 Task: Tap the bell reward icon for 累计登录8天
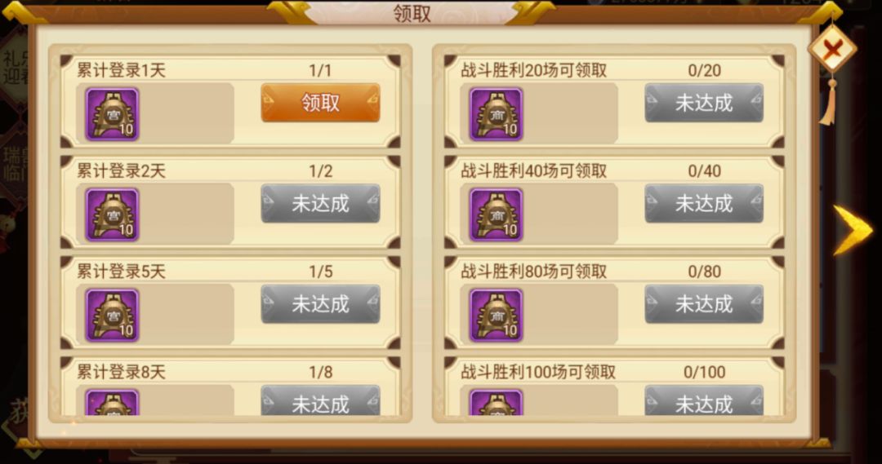click(x=112, y=403)
